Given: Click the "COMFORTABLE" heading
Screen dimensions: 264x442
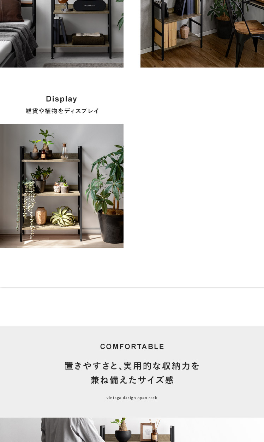Looking at the screenshot, I should click(x=132, y=347).
